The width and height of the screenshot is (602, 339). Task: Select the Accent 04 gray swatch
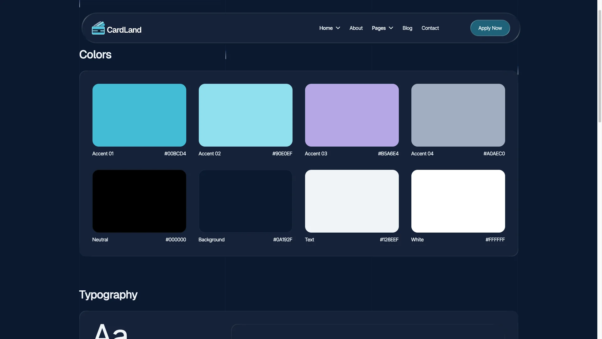458,115
